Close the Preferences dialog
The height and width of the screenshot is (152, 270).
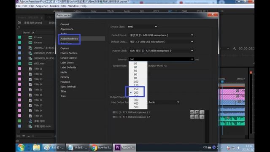coord(213,15)
